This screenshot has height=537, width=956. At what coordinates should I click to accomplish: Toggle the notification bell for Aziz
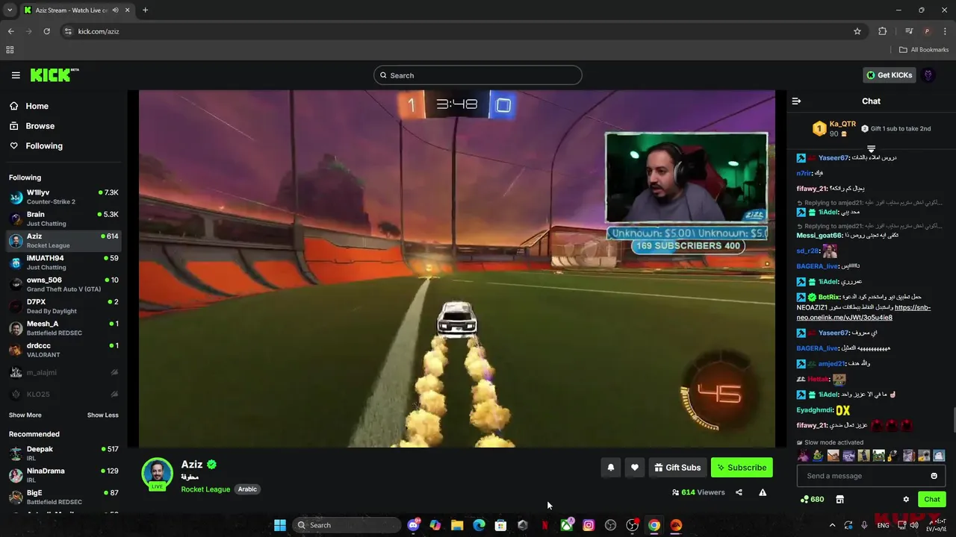611,468
